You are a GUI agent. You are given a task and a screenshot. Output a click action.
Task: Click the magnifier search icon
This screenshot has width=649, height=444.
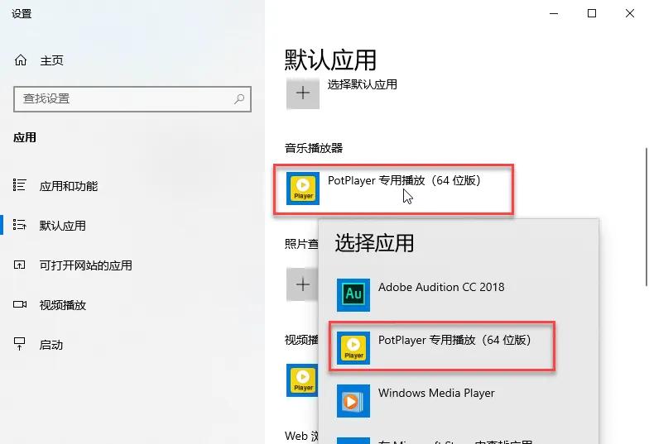tap(239, 99)
